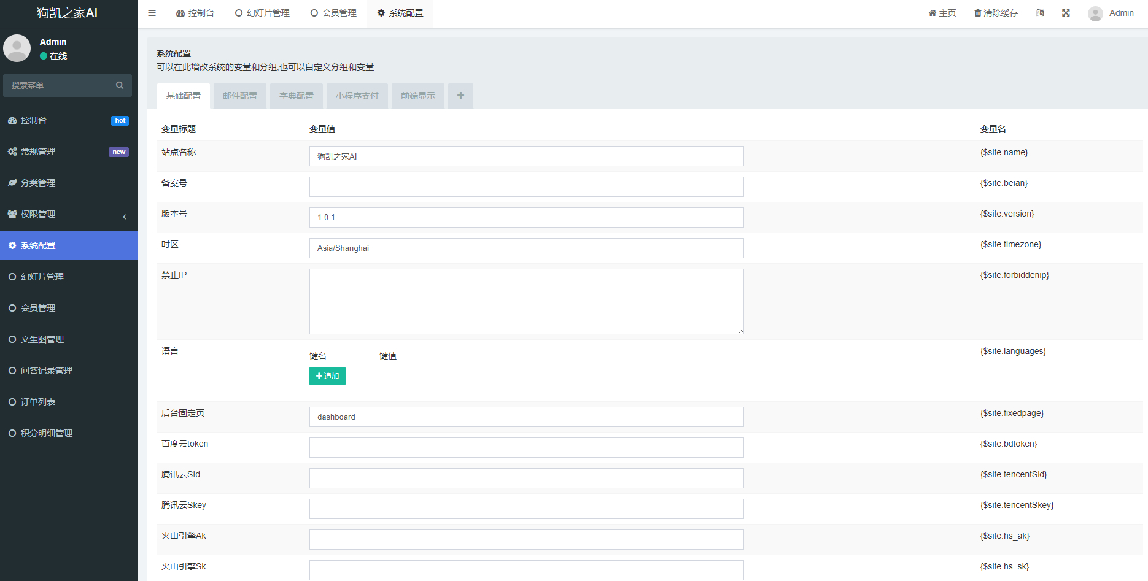Switch to the 邮件配置 tab
This screenshot has height=581, width=1148.
(x=240, y=96)
